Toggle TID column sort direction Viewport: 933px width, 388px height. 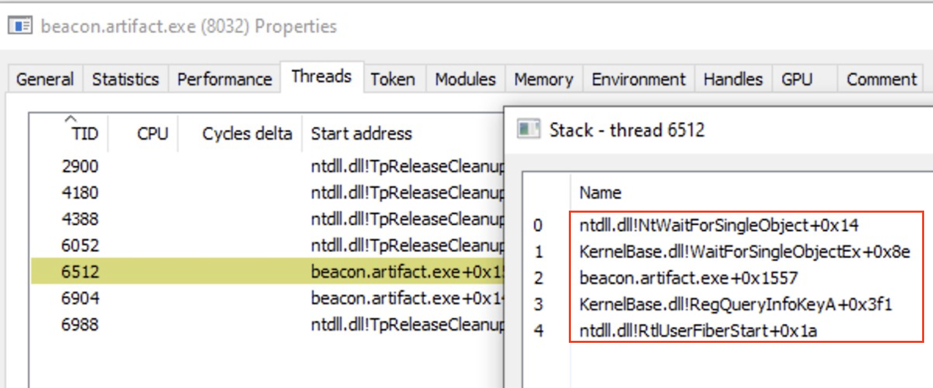pos(85,133)
